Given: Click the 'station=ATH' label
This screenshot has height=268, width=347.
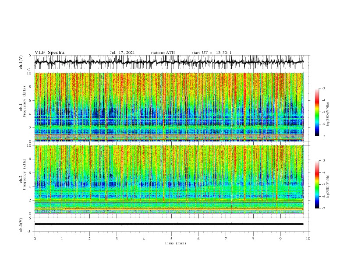Looking at the screenshot, I should [x=163, y=53].
